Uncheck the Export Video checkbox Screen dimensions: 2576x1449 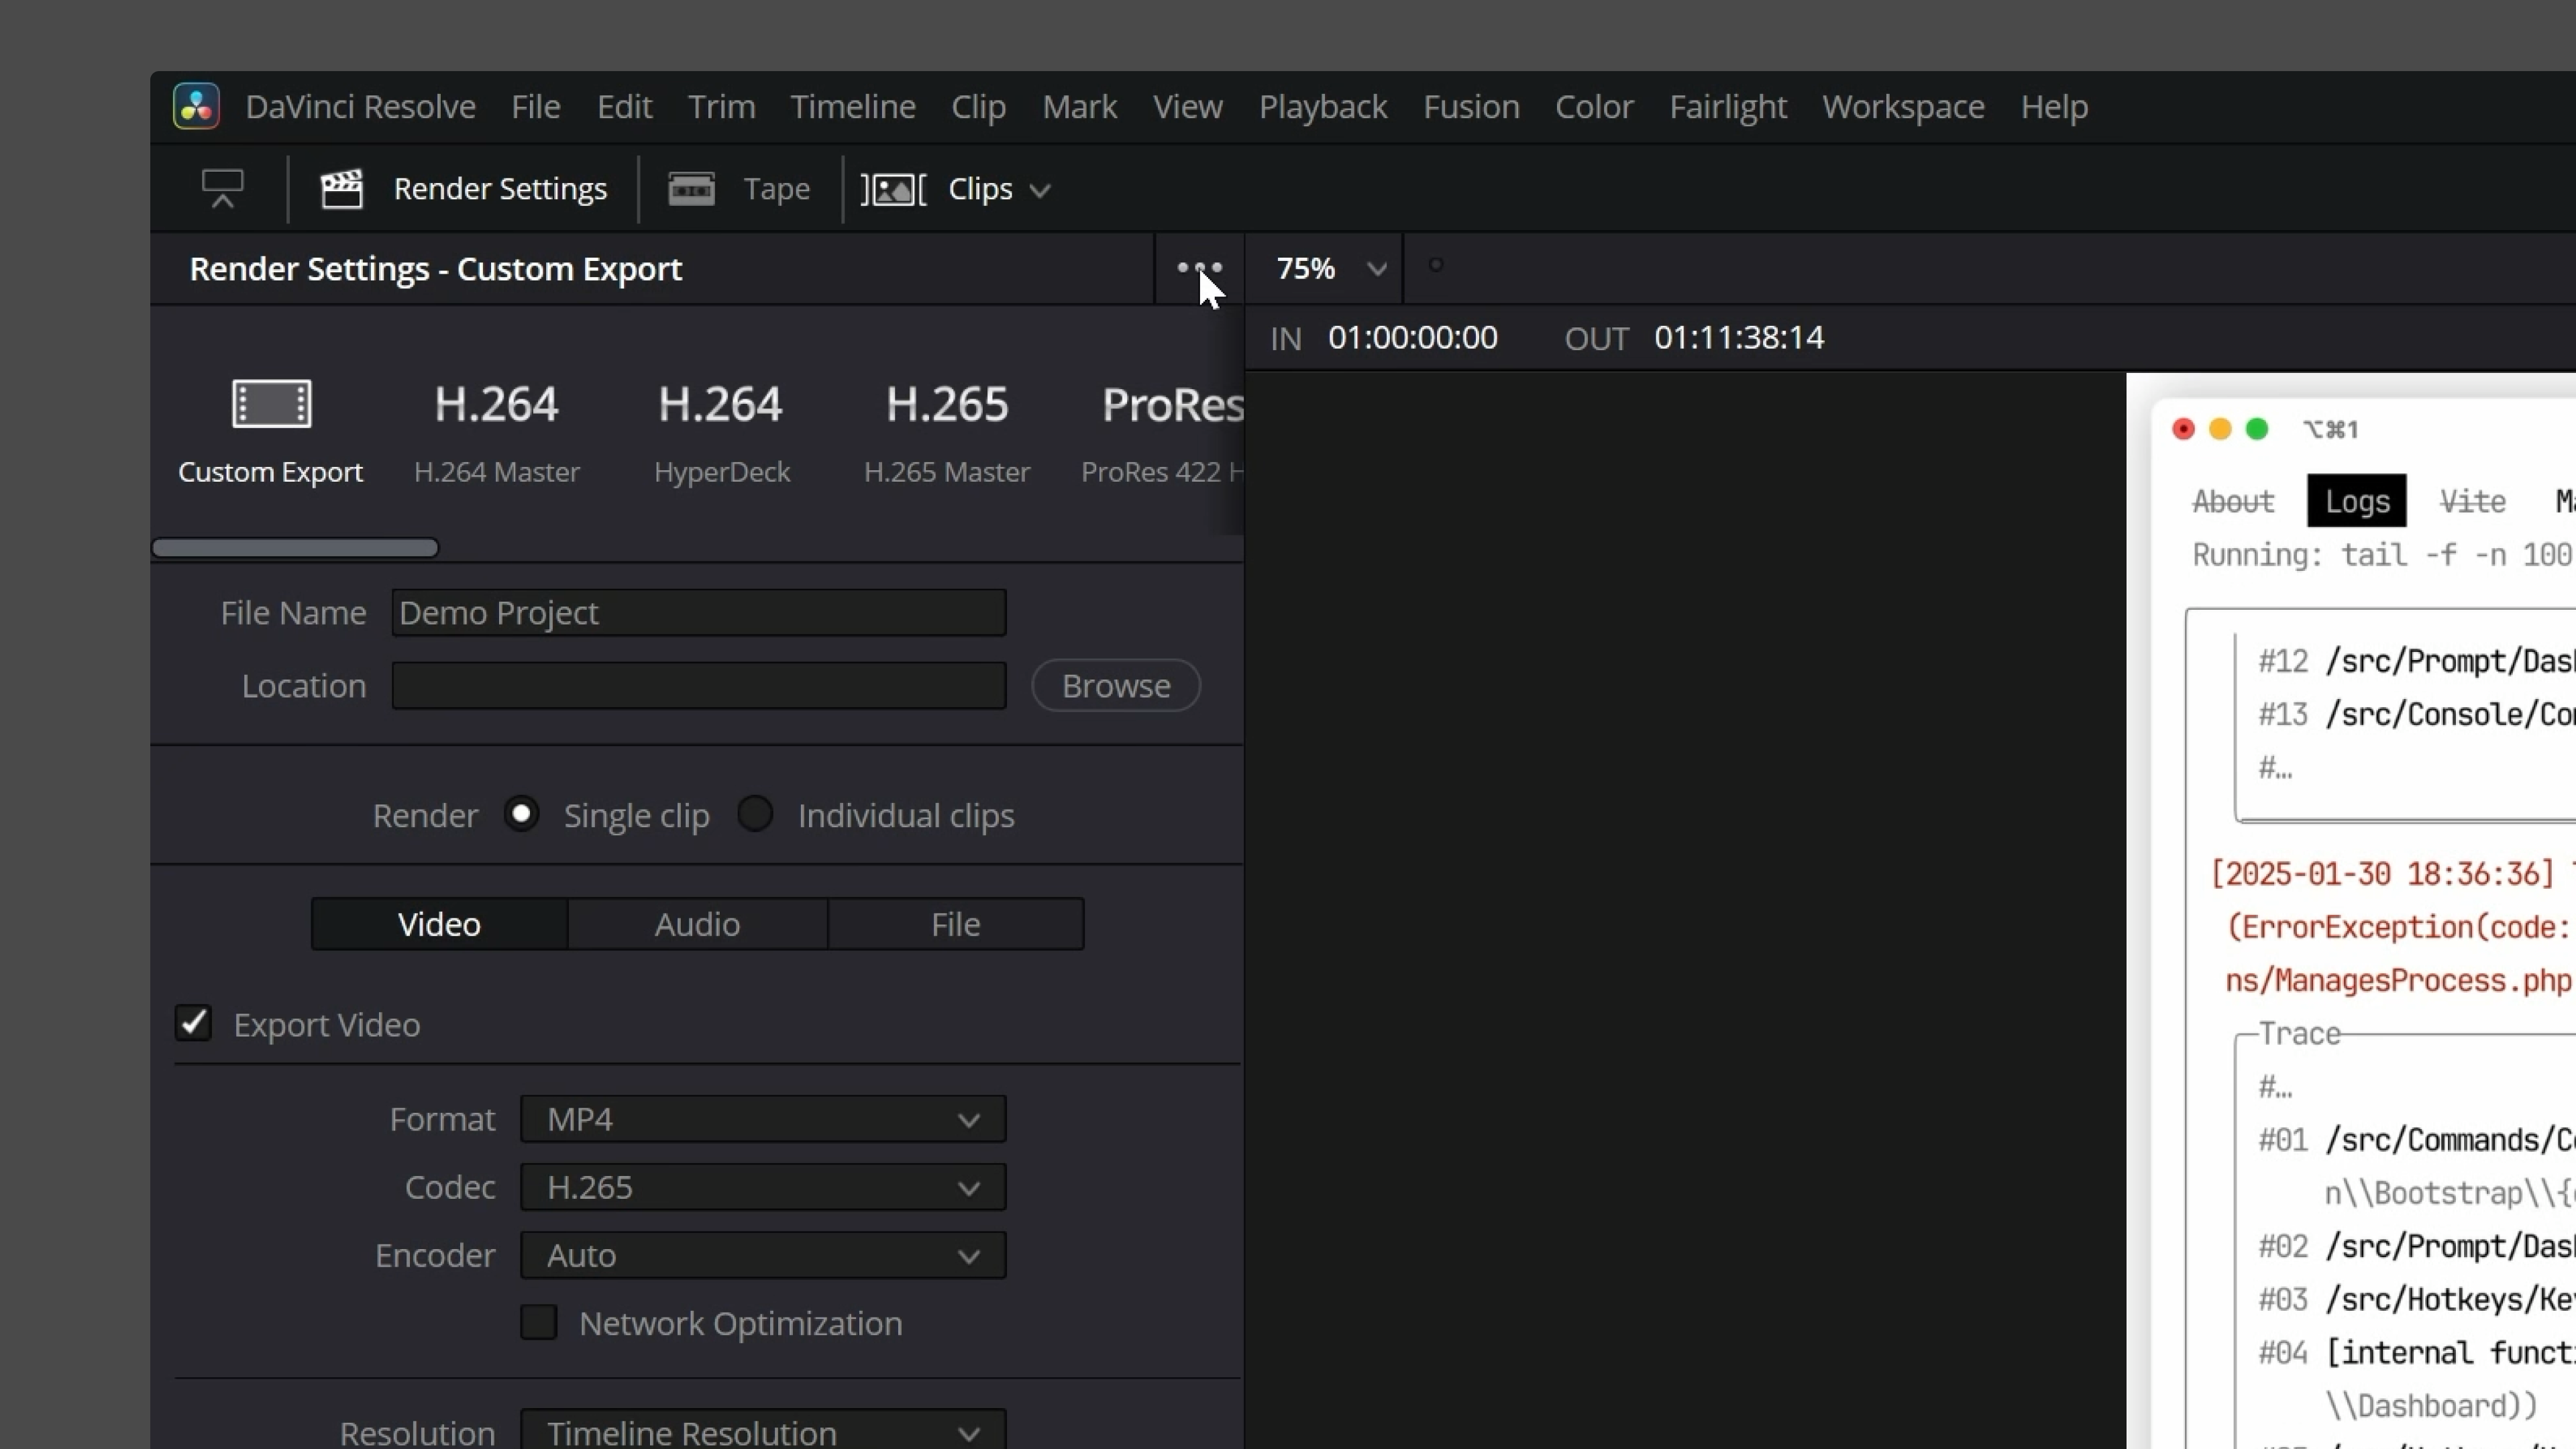pyautogui.click(x=193, y=1023)
